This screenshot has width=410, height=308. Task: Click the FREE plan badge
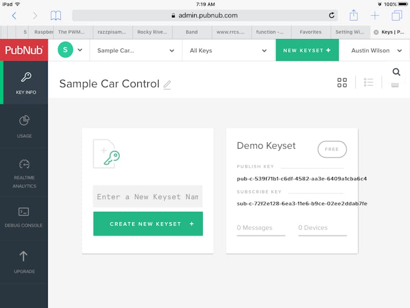click(332, 149)
